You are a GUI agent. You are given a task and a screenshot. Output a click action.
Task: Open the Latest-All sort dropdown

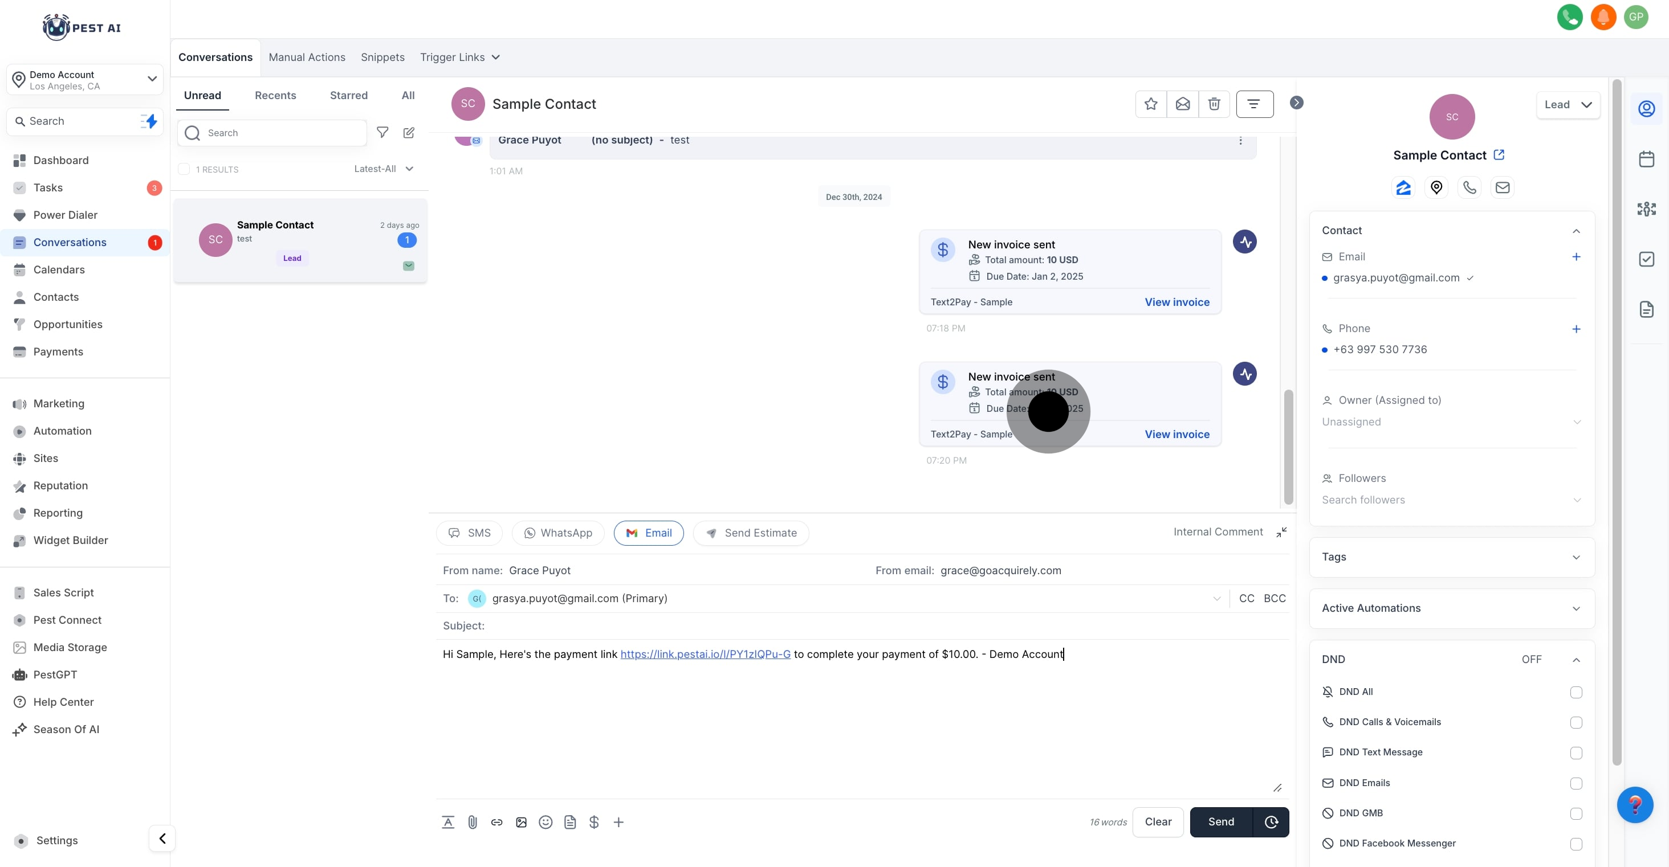(x=384, y=169)
